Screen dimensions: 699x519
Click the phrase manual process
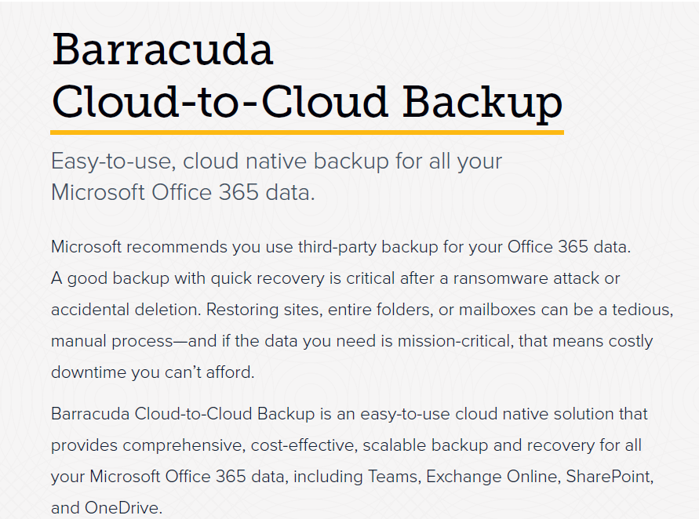pos(112,342)
